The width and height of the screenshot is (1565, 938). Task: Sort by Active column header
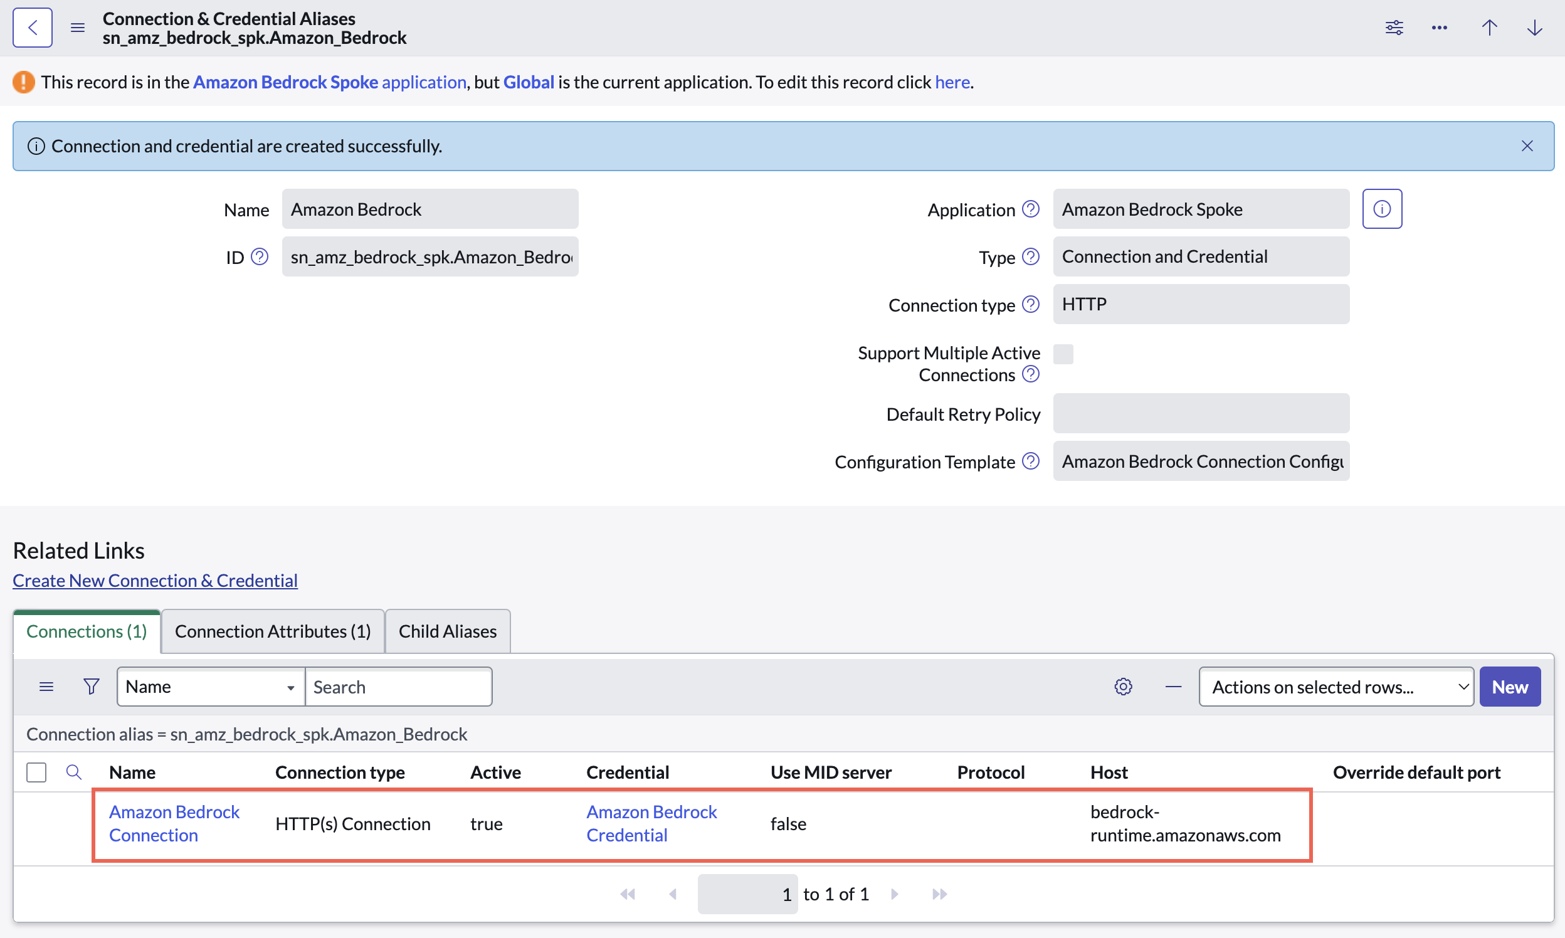(495, 772)
